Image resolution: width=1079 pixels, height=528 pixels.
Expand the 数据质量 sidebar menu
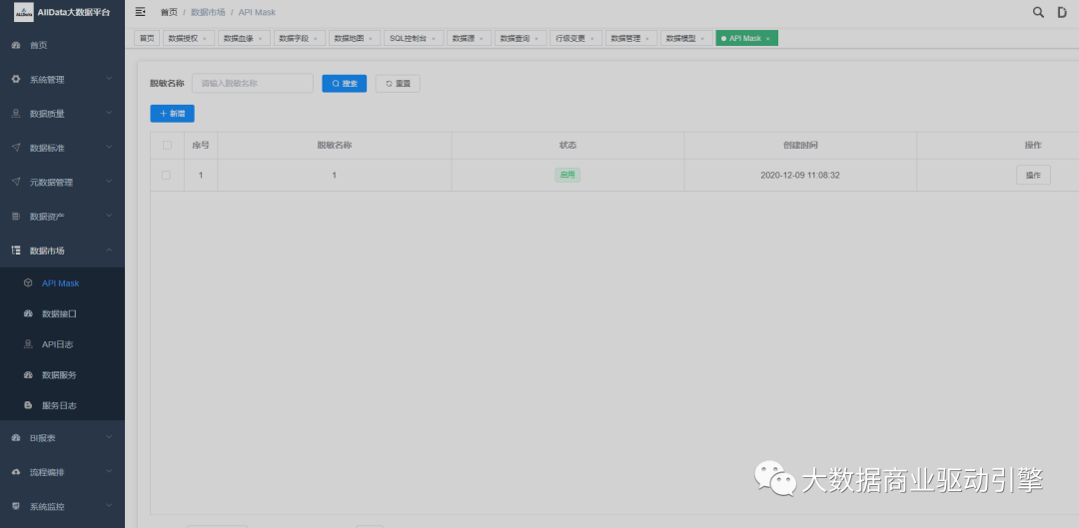pyautogui.click(x=62, y=114)
